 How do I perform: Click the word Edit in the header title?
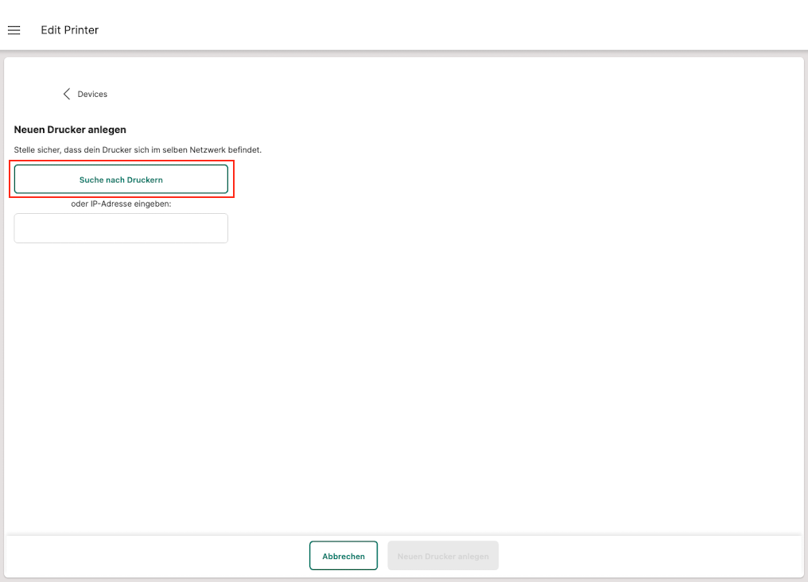click(49, 30)
